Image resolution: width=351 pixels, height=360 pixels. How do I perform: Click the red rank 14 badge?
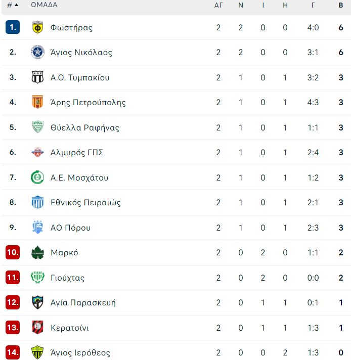[x=13, y=352]
